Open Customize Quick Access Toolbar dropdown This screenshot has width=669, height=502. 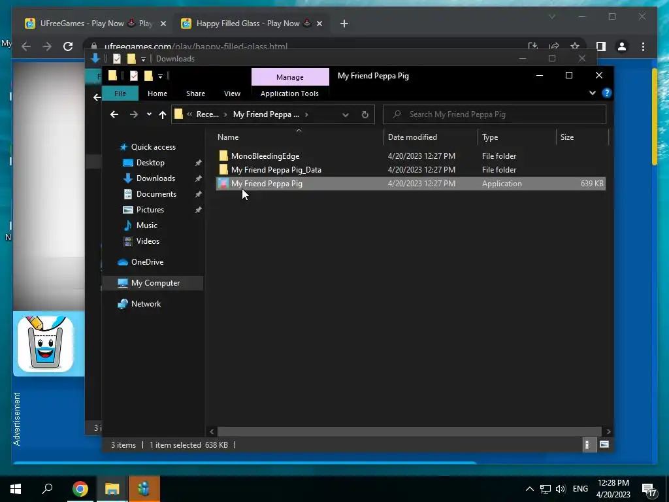161,76
